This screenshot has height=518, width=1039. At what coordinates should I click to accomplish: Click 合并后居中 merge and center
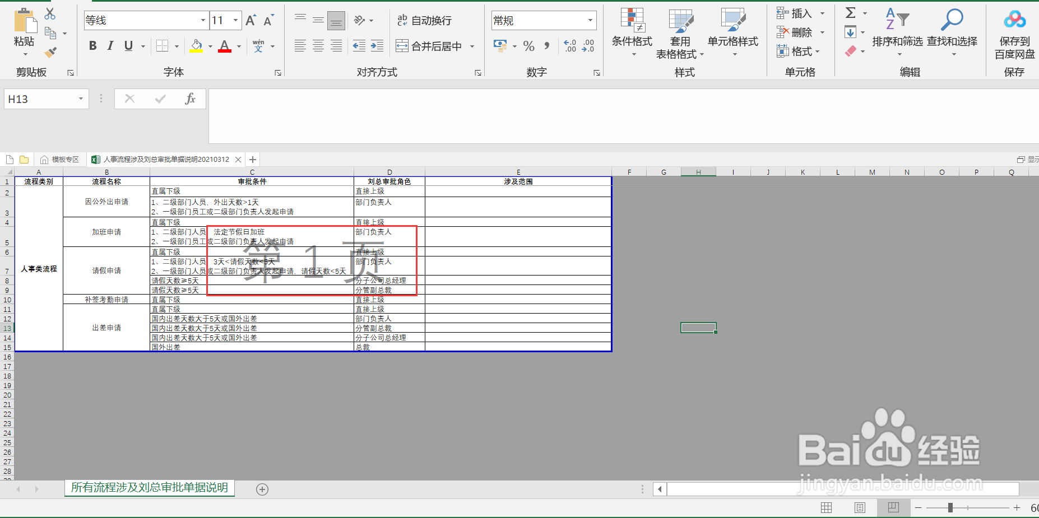tap(429, 46)
